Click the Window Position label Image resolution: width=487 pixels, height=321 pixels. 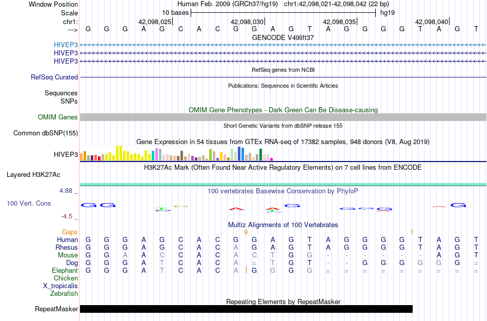53,4
